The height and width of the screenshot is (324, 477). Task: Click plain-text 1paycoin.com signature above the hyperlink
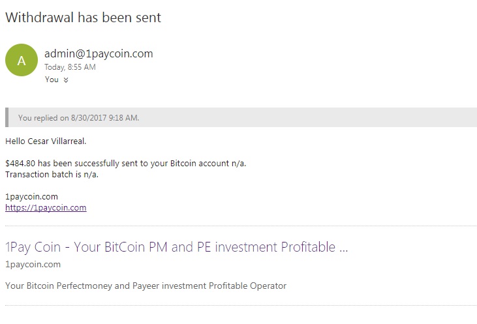[31, 196]
